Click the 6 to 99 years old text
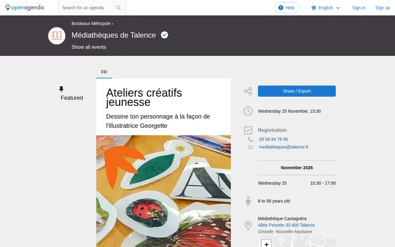 (274, 201)
